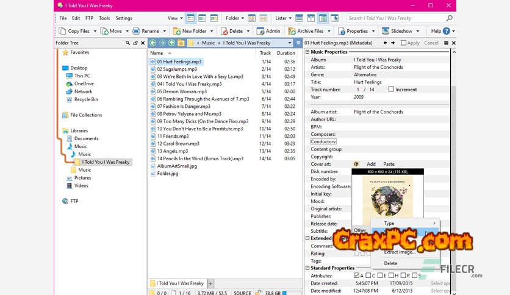Click the Delete icon in toolbar
The width and height of the screenshot is (510, 295).
click(x=223, y=31)
